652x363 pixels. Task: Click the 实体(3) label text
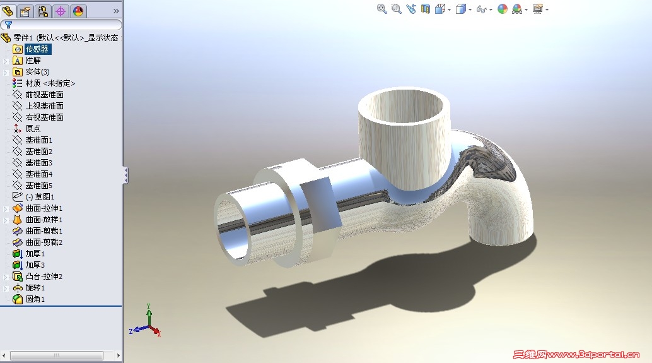(37, 72)
